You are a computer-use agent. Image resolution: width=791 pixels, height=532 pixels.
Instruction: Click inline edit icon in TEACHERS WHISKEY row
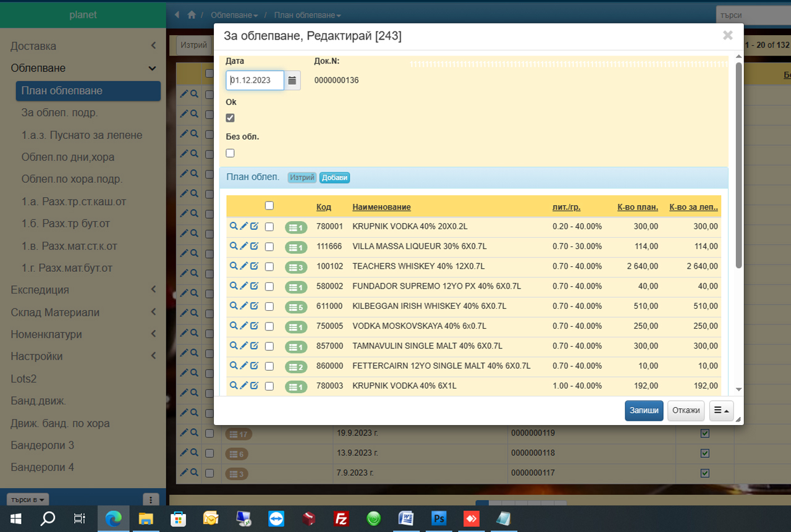(x=254, y=266)
